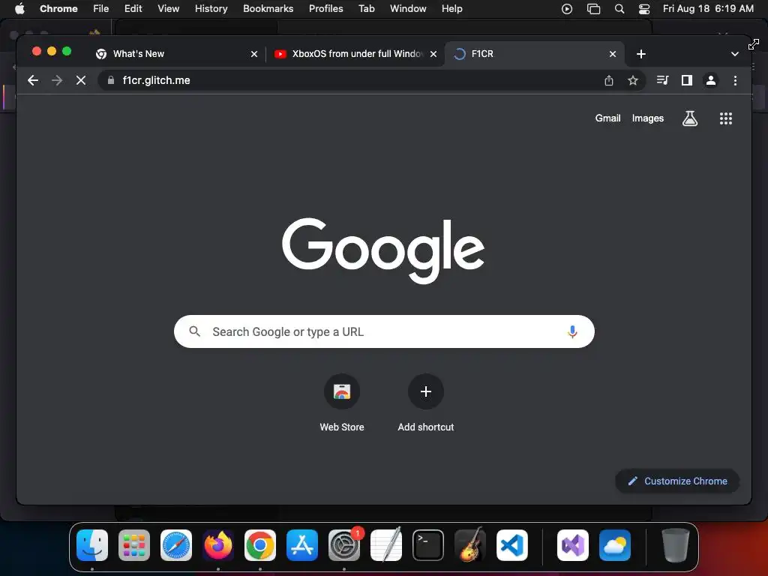The image size is (768, 576).
Task: Click the lock site info icon
Action: click(x=111, y=80)
